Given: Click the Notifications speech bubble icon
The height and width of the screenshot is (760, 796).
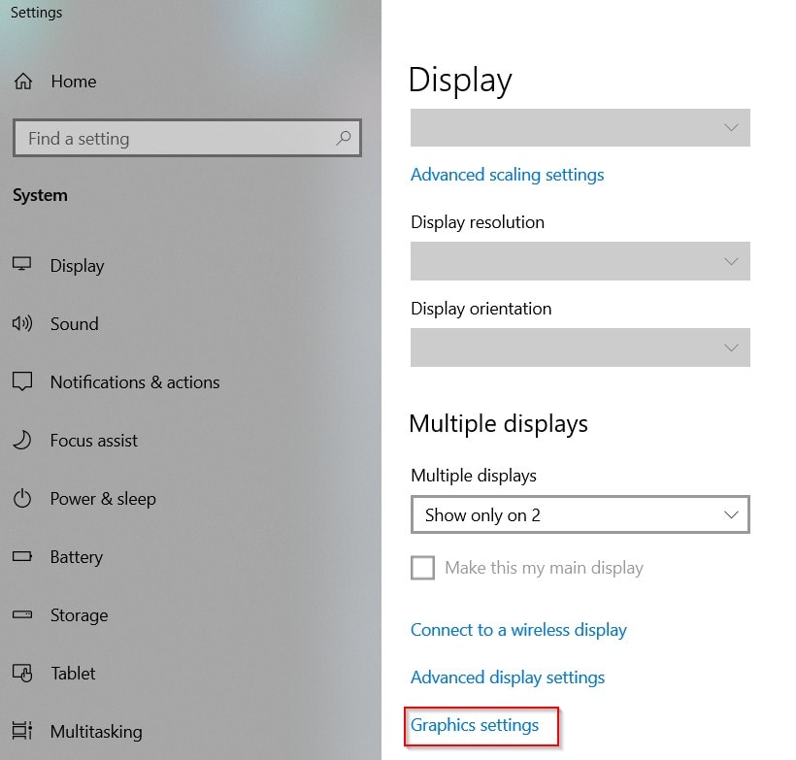Looking at the screenshot, I should pos(22,381).
